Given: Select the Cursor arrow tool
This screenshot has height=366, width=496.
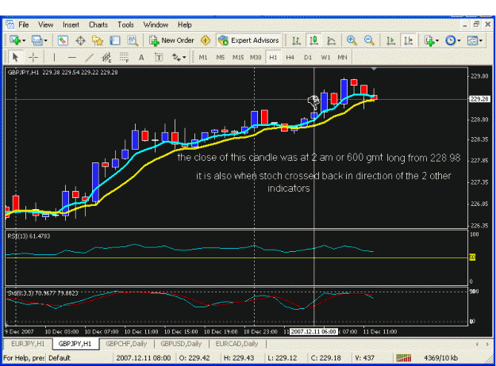Looking at the screenshot, I should click(x=15, y=57).
